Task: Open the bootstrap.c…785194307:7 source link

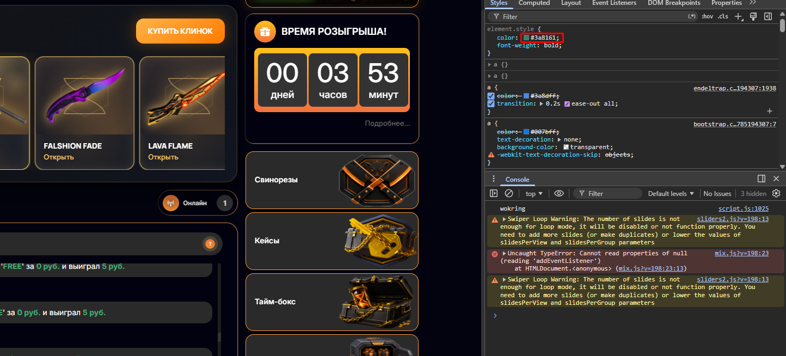Action: point(735,124)
